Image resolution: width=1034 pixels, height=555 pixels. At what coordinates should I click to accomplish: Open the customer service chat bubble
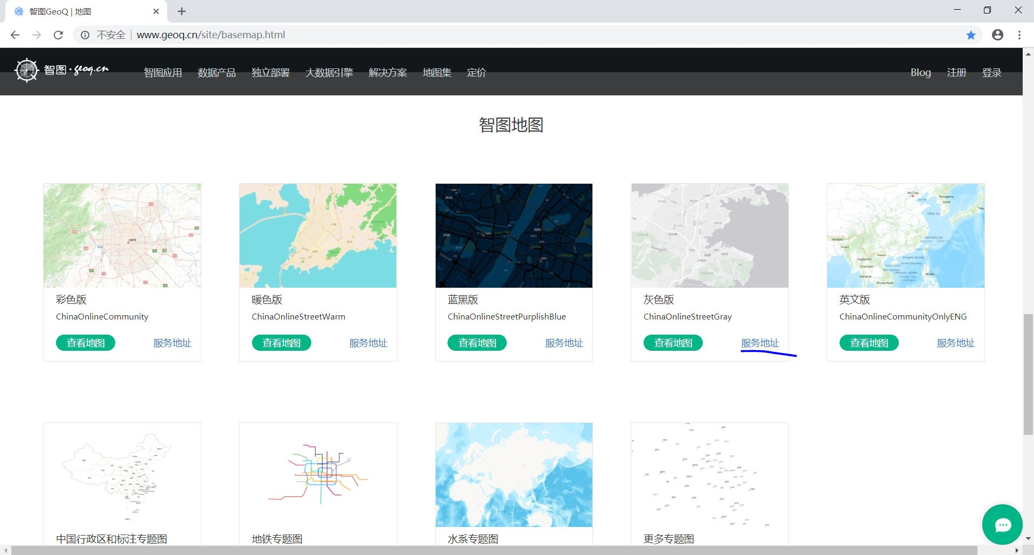tap(1002, 524)
